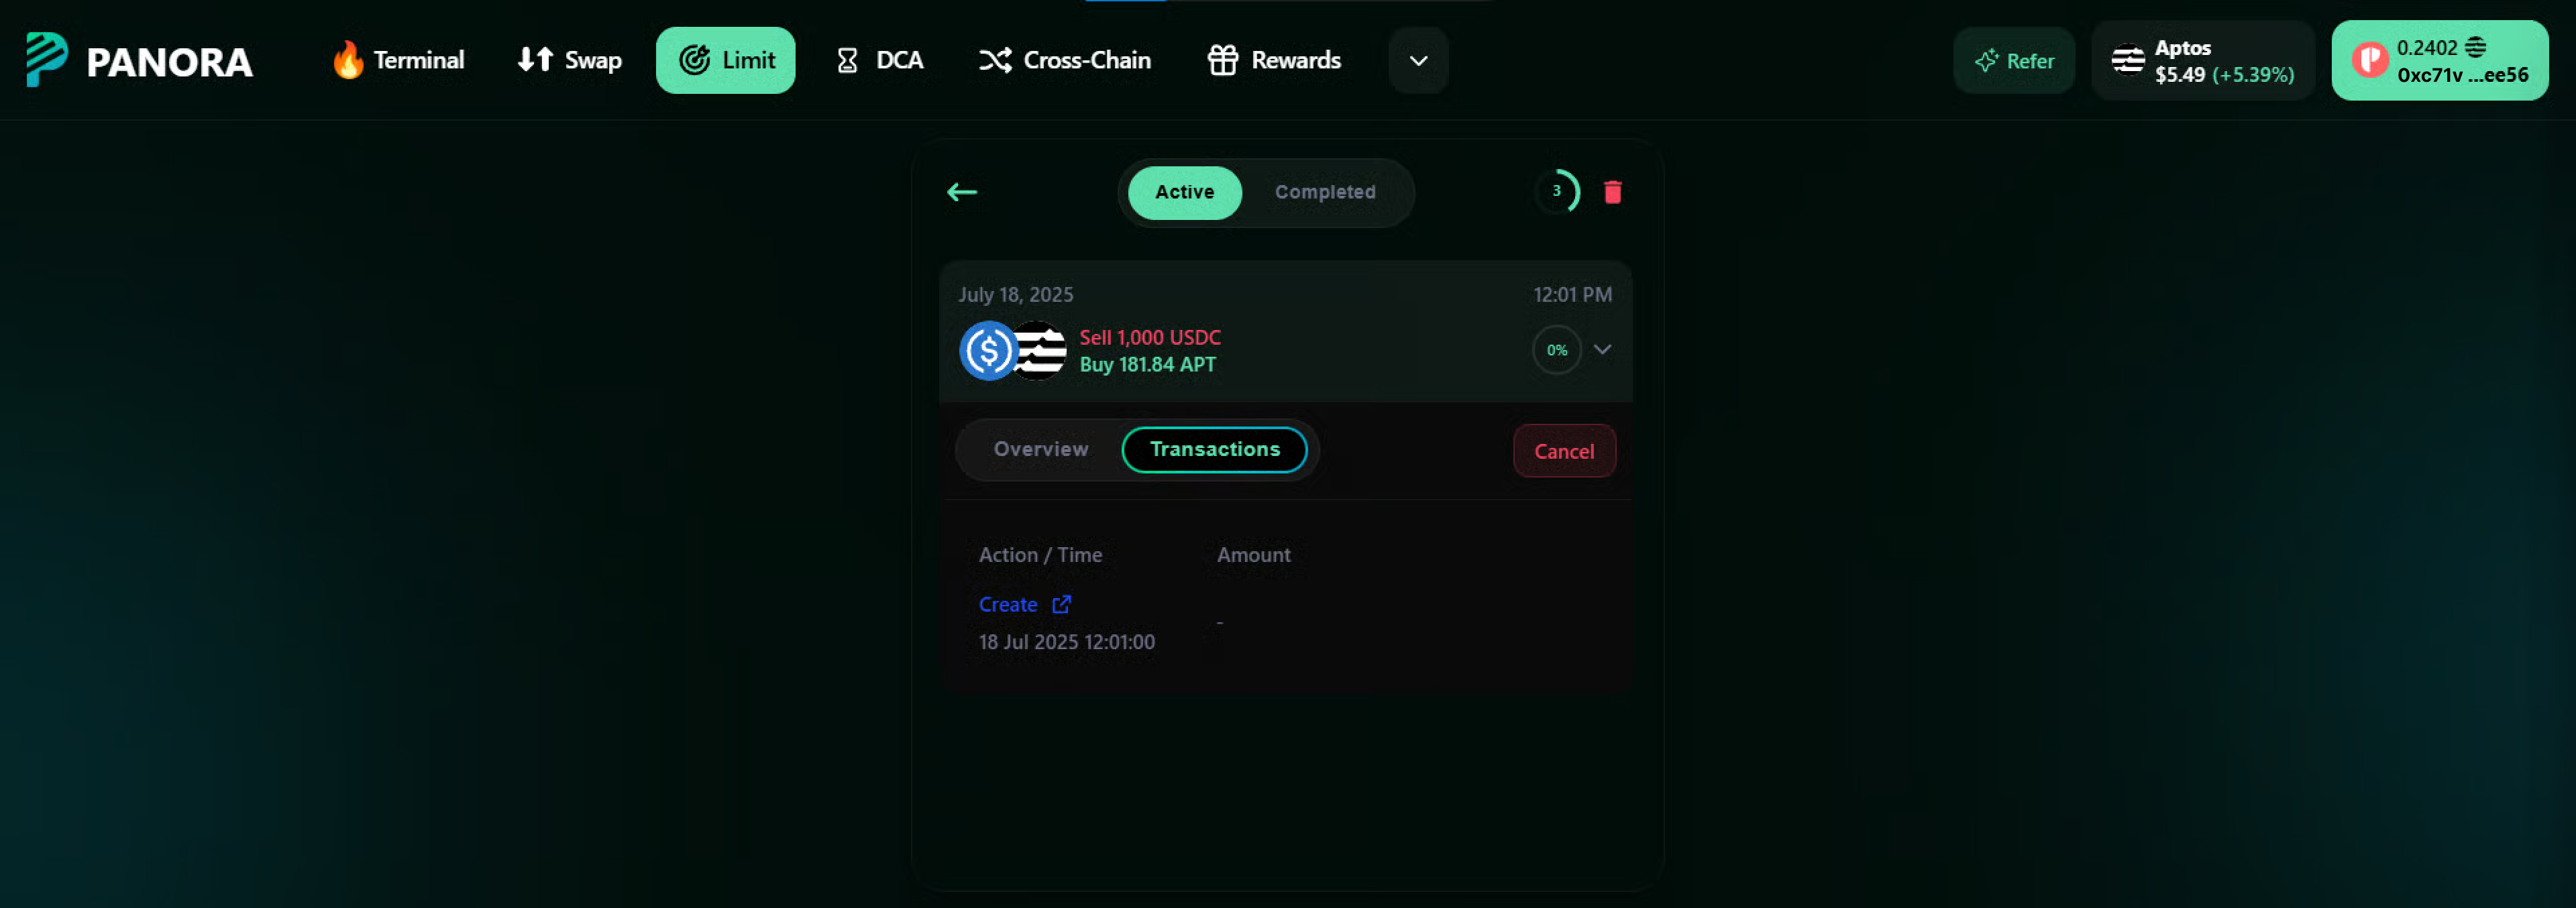Open Create transaction external link icon

pos(1062,604)
